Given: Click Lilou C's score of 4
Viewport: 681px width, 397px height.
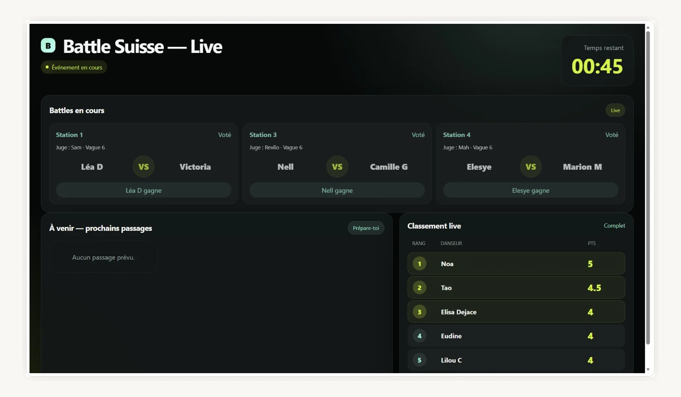Looking at the screenshot, I should click(590, 360).
